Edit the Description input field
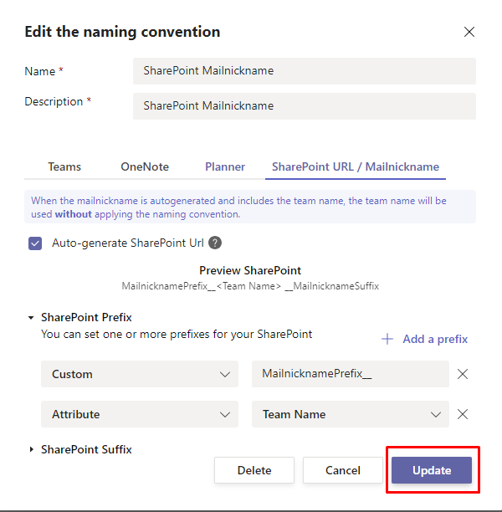The image size is (502, 512). [304, 106]
